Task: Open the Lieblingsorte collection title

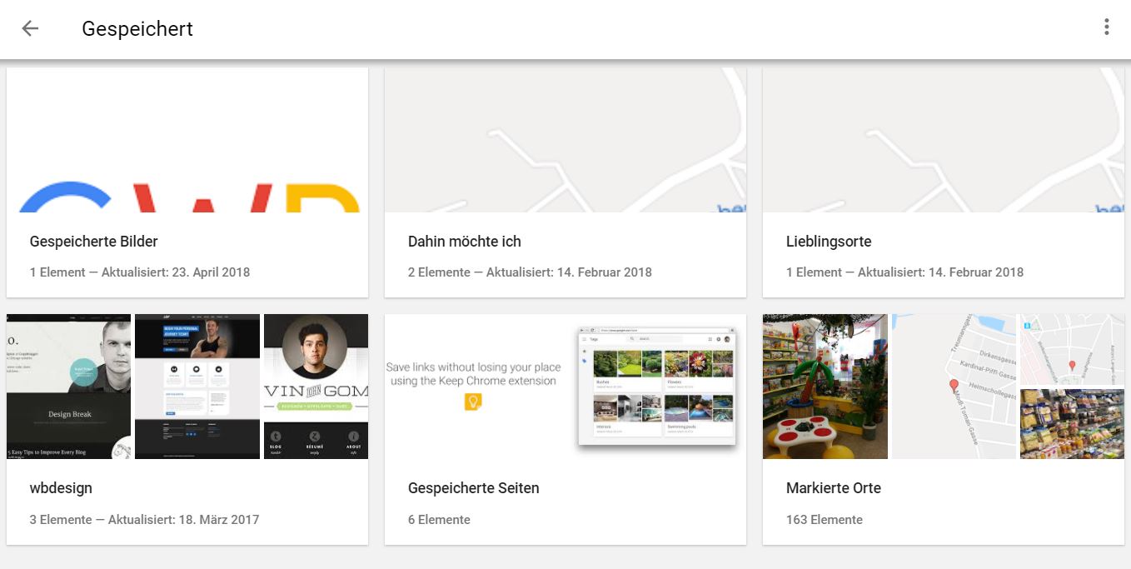Action: coord(828,242)
